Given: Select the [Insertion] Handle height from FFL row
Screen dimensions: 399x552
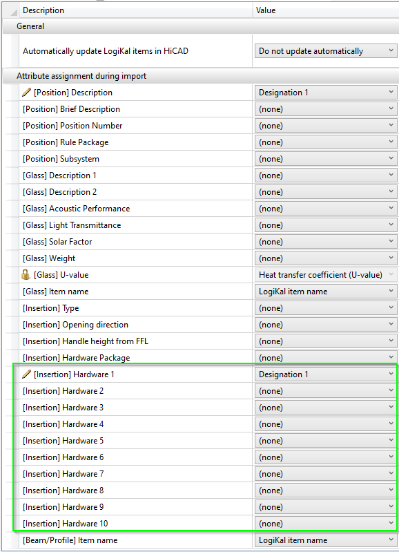Looking at the screenshot, I should [135, 341].
